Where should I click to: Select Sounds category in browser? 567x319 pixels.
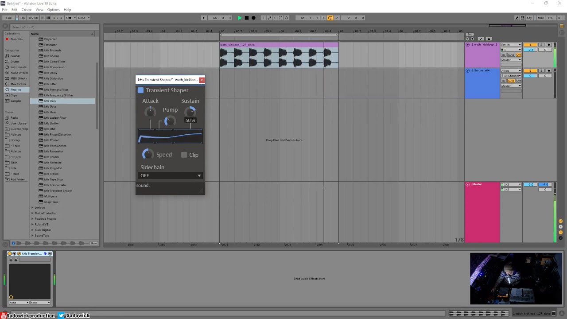tap(16, 56)
